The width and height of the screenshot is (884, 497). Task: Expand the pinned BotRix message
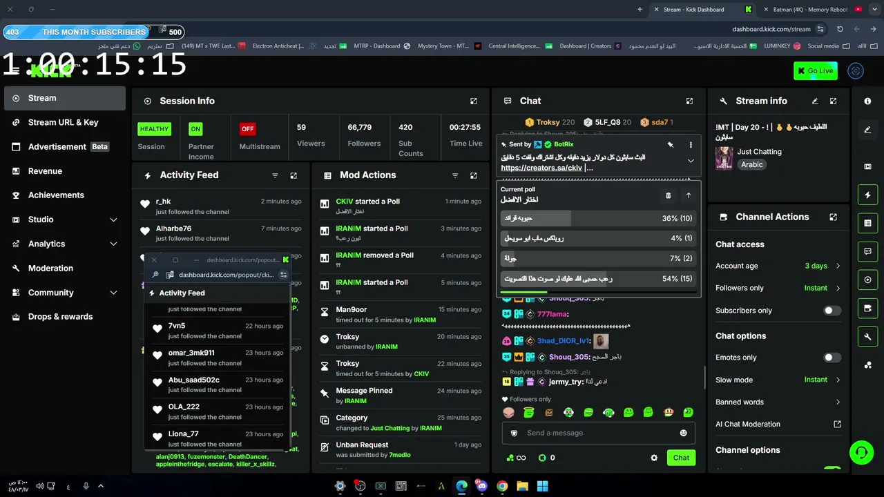tap(691, 161)
